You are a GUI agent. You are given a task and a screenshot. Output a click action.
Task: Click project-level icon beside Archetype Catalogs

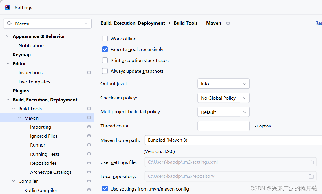click(x=89, y=172)
